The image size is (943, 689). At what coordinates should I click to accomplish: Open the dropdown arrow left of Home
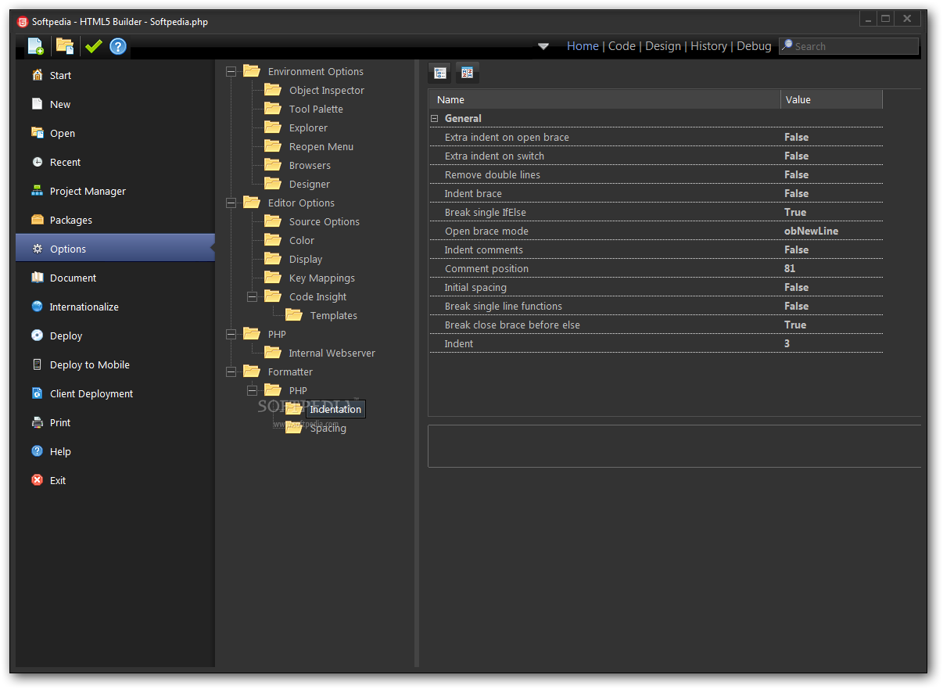[543, 46]
